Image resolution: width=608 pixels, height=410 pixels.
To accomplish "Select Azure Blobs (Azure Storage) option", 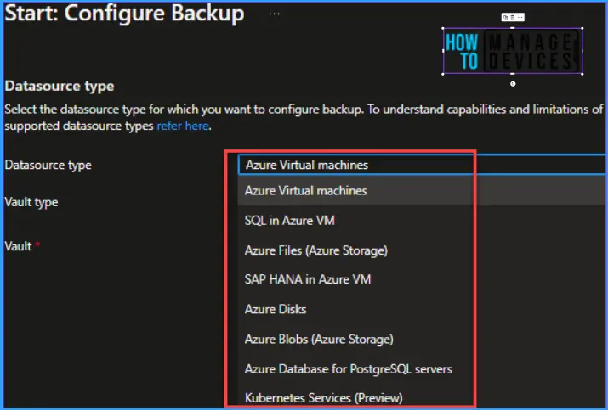I will click(x=423, y=339).
